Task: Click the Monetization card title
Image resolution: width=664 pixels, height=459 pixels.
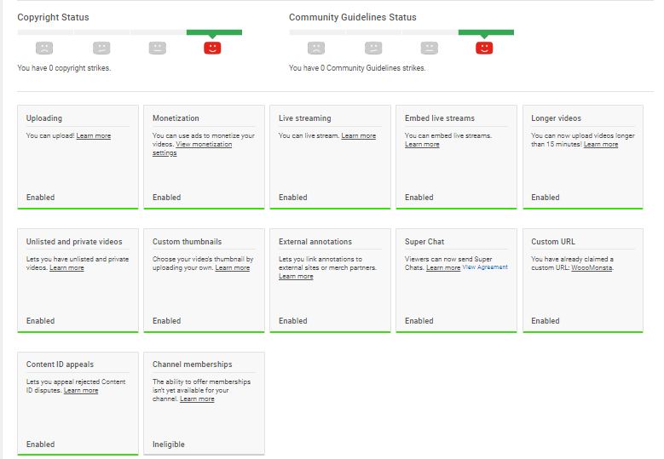Action: coord(176,118)
